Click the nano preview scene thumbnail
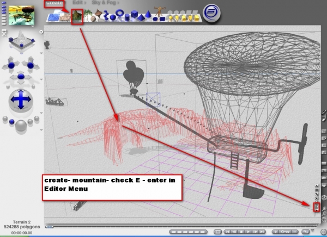This screenshot has width=327, height=237. [21, 15]
